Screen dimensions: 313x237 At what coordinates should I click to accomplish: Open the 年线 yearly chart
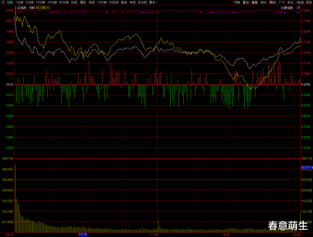coord(132,3)
